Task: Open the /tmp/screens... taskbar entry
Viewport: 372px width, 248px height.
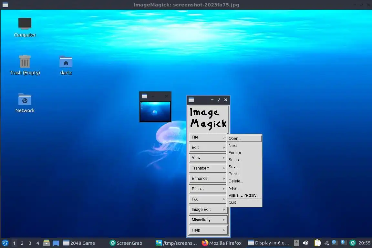Action: pyautogui.click(x=176, y=243)
